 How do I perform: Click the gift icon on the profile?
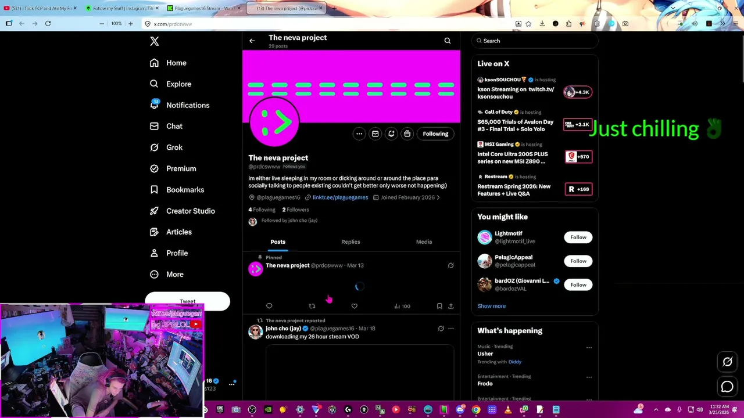[407, 134]
